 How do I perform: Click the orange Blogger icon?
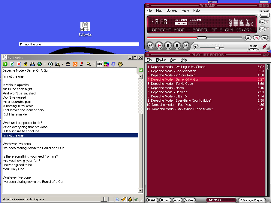point(75,64)
